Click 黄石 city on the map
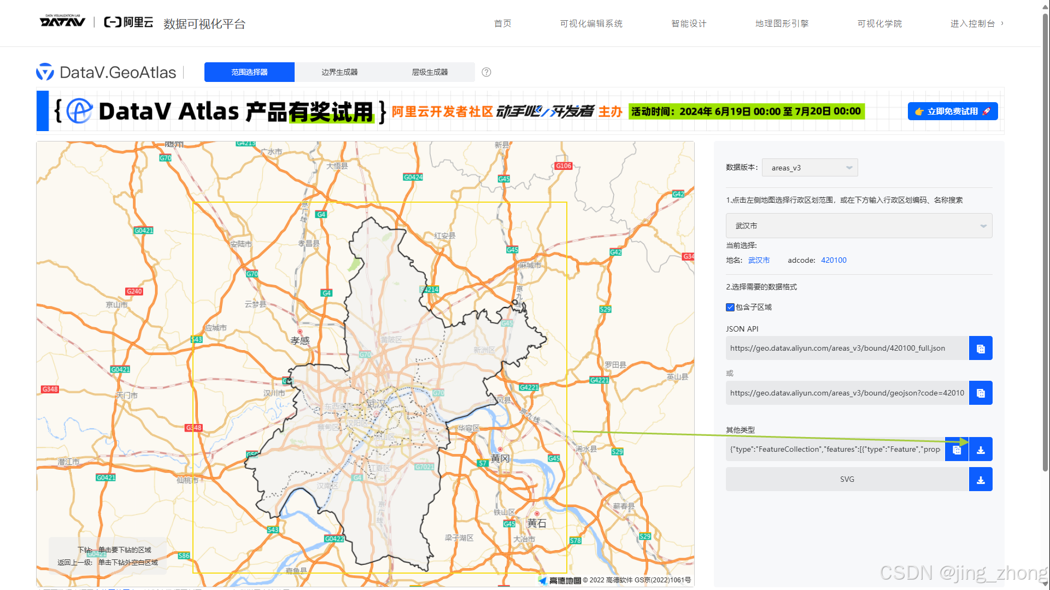1050x590 pixels. click(537, 523)
